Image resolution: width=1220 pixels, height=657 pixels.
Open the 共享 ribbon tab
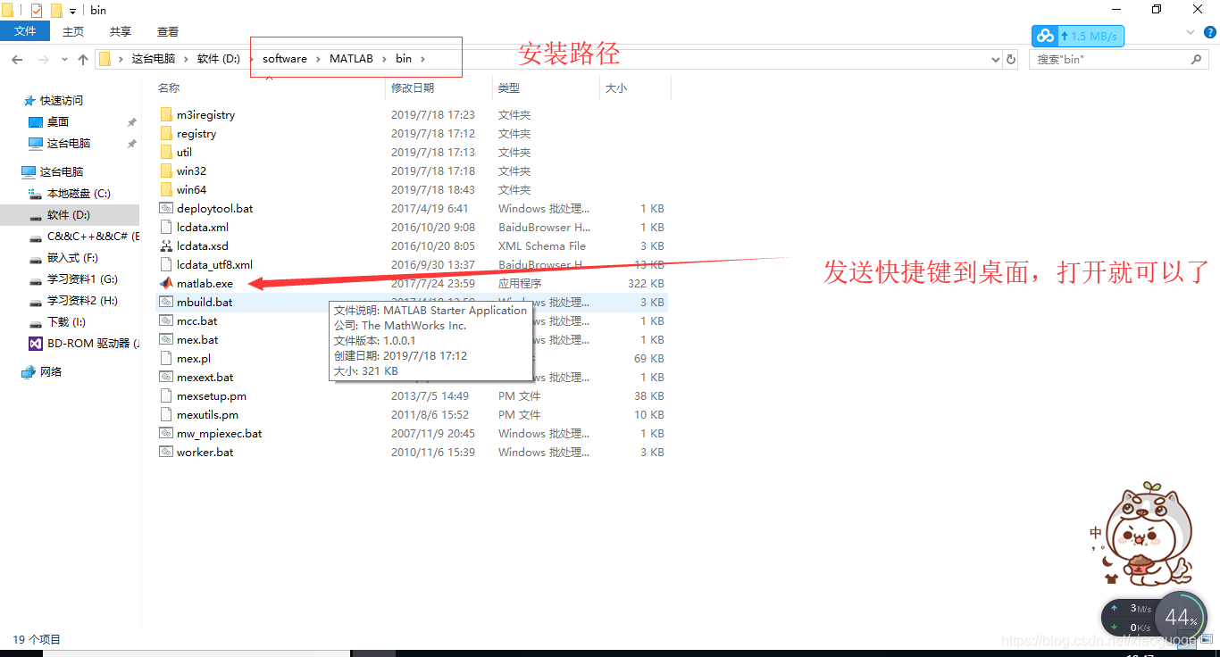[121, 31]
